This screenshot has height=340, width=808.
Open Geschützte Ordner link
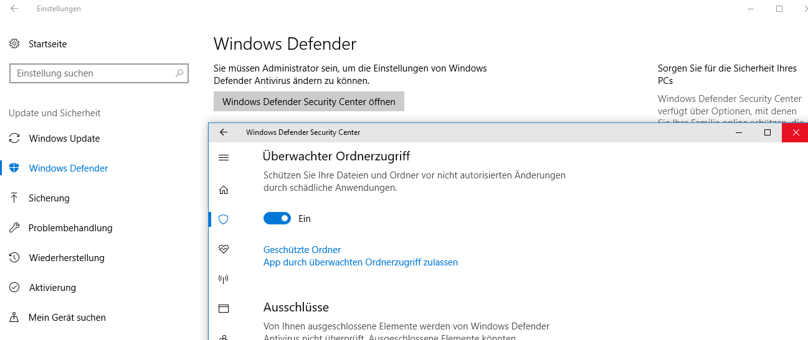302,250
